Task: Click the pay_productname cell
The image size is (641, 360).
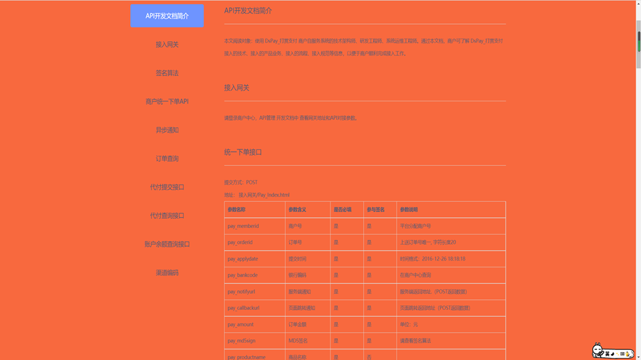Action: tap(254, 355)
